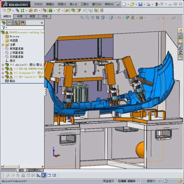Click the feature tree horizontal scrollbar
184x184 pixels.
click(22, 166)
